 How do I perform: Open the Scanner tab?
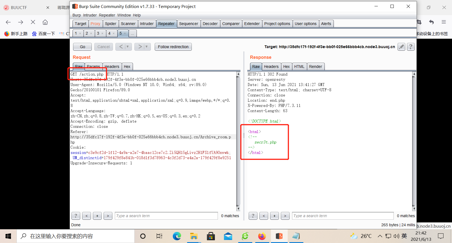(x=128, y=24)
